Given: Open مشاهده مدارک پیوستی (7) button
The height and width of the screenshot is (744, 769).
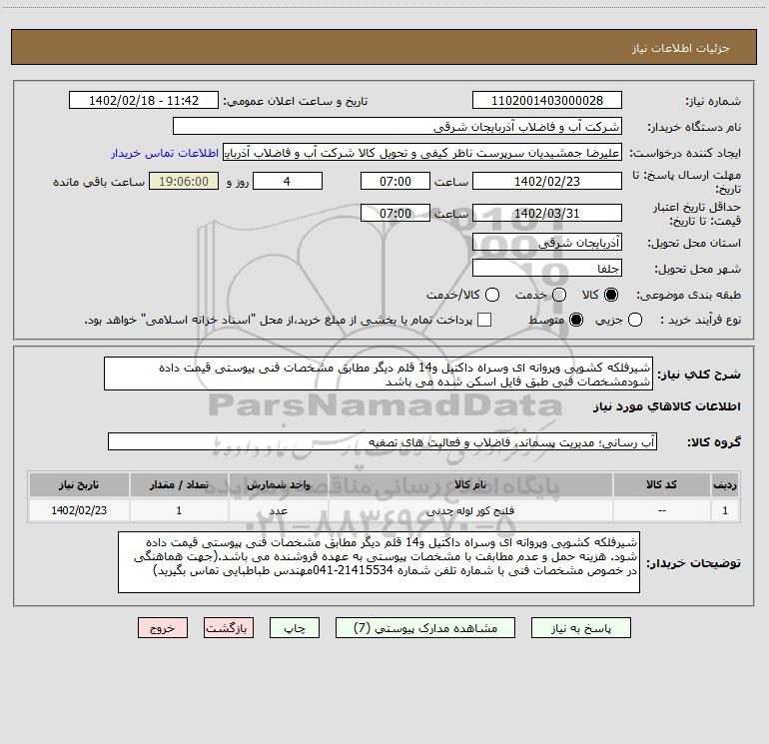Looking at the screenshot, I should click(x=425, y=628).
